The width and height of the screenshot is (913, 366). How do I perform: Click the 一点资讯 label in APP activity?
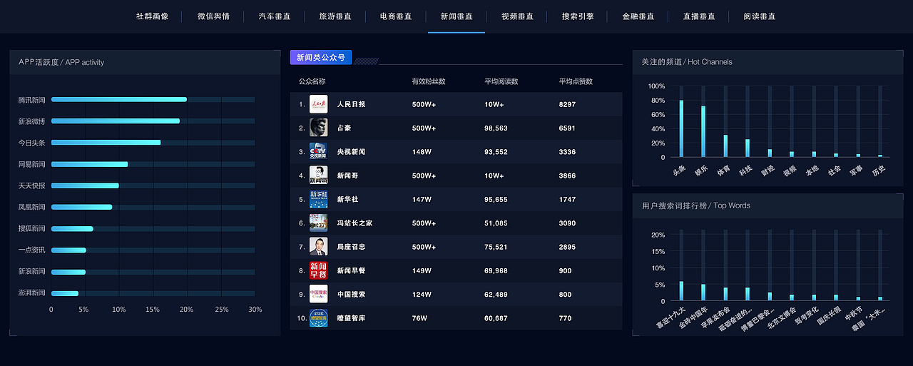pyautogui.click(x=32, y=250)
